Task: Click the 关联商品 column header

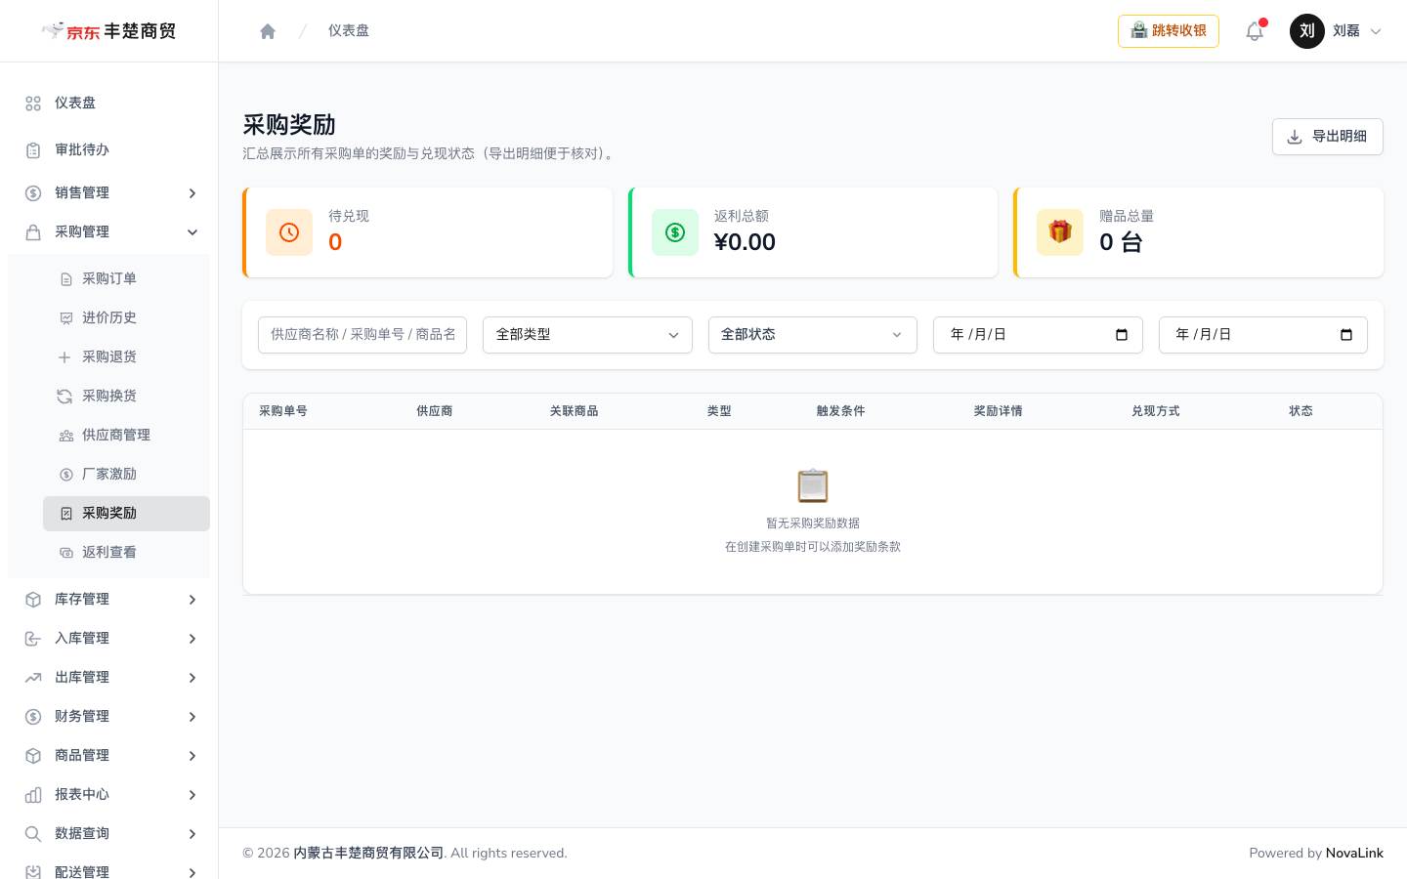Action: click(x=575, y=411)
